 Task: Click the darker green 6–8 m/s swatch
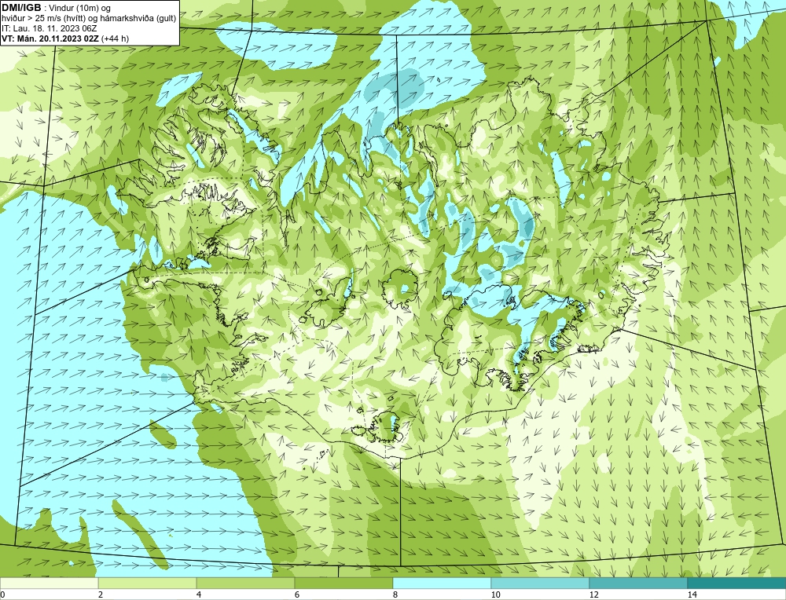(344, 583)
